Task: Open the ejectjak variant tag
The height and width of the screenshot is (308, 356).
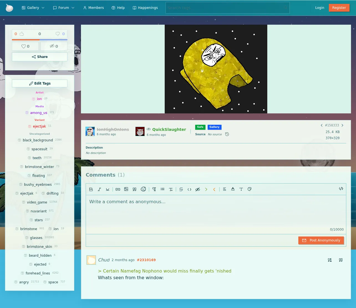Action: (39, 126)
